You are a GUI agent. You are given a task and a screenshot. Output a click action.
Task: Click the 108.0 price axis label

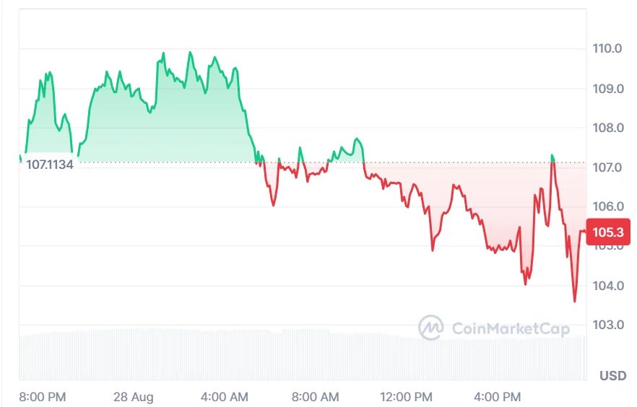pos(608,128)
